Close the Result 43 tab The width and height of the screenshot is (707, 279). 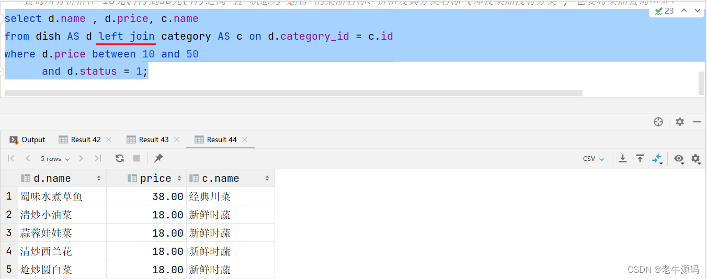(x=177, y=140)
